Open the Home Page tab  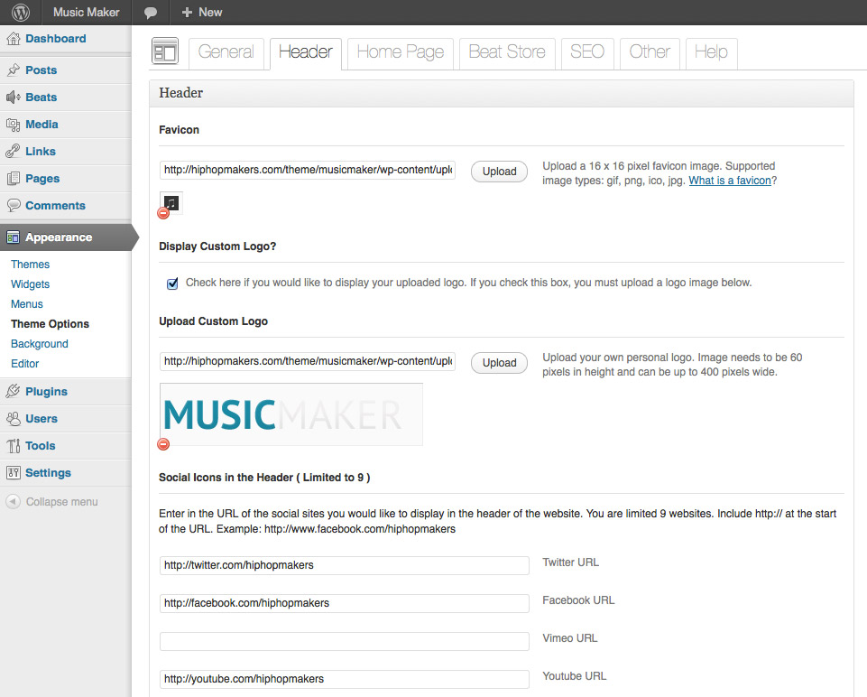[400, 52]
